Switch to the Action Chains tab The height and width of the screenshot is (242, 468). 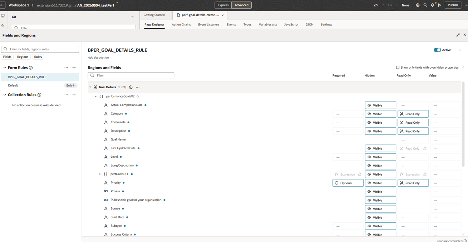point(181,25)
